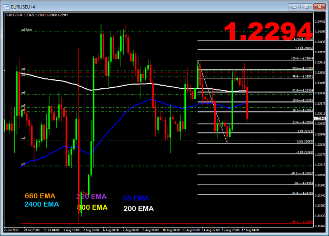
Task: Click the '8 Aug 16:00' time axis label
Action: pyautogui.click(x=151, y=230)
